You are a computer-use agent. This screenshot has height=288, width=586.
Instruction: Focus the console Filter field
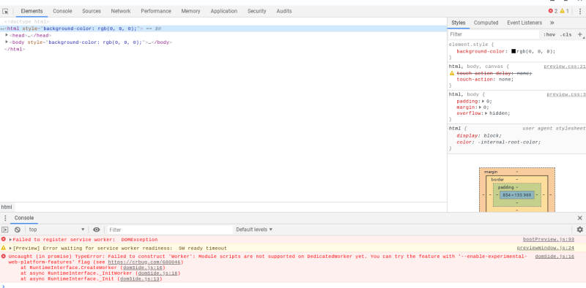(170, 230)
